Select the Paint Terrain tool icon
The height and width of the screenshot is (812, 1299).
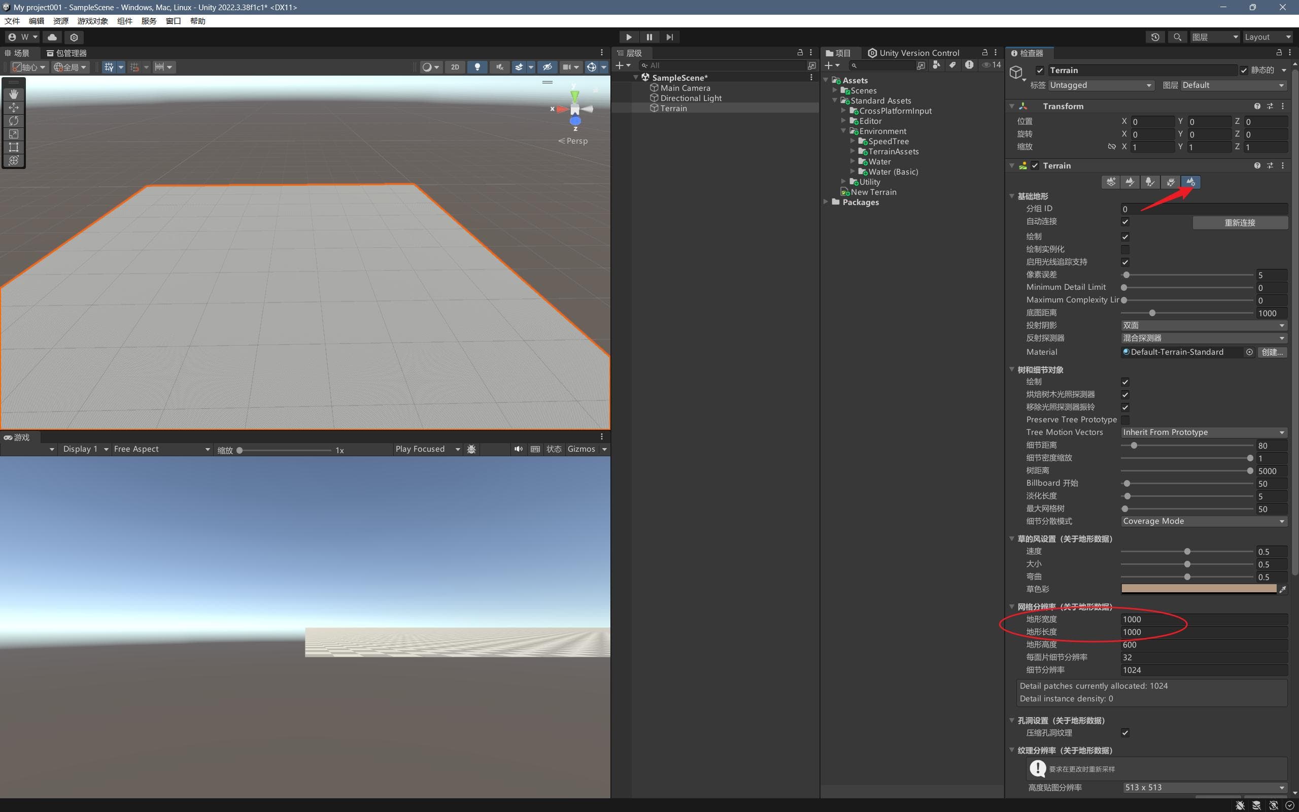(x=1130, y=182)
